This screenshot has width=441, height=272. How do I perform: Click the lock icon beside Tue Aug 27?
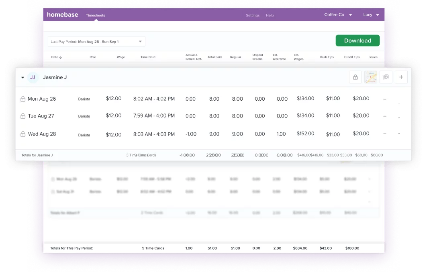coord(23,116)
